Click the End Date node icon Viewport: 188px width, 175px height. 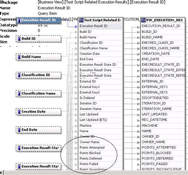click(x=19, y=130)
